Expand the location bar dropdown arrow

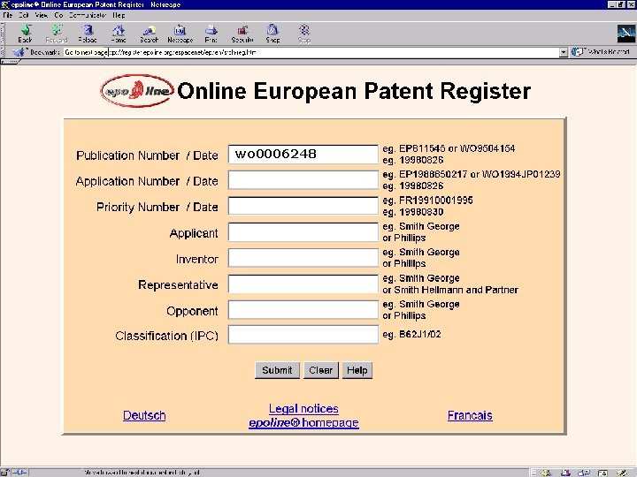tap(563, 52)
